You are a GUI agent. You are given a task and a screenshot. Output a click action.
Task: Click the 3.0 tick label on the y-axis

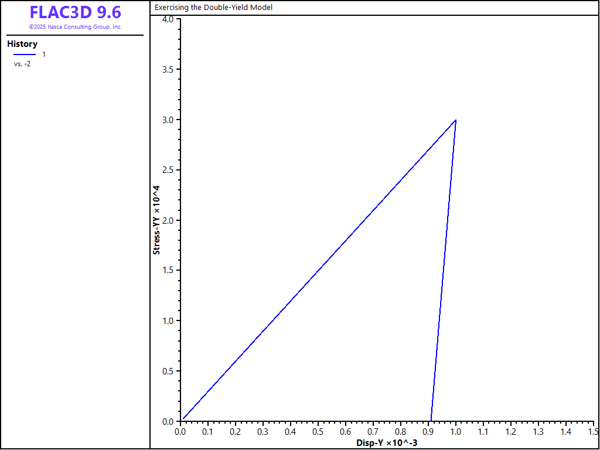pos(168,120)
